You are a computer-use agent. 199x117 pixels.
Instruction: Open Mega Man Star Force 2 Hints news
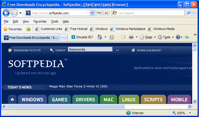click(78, 86)
